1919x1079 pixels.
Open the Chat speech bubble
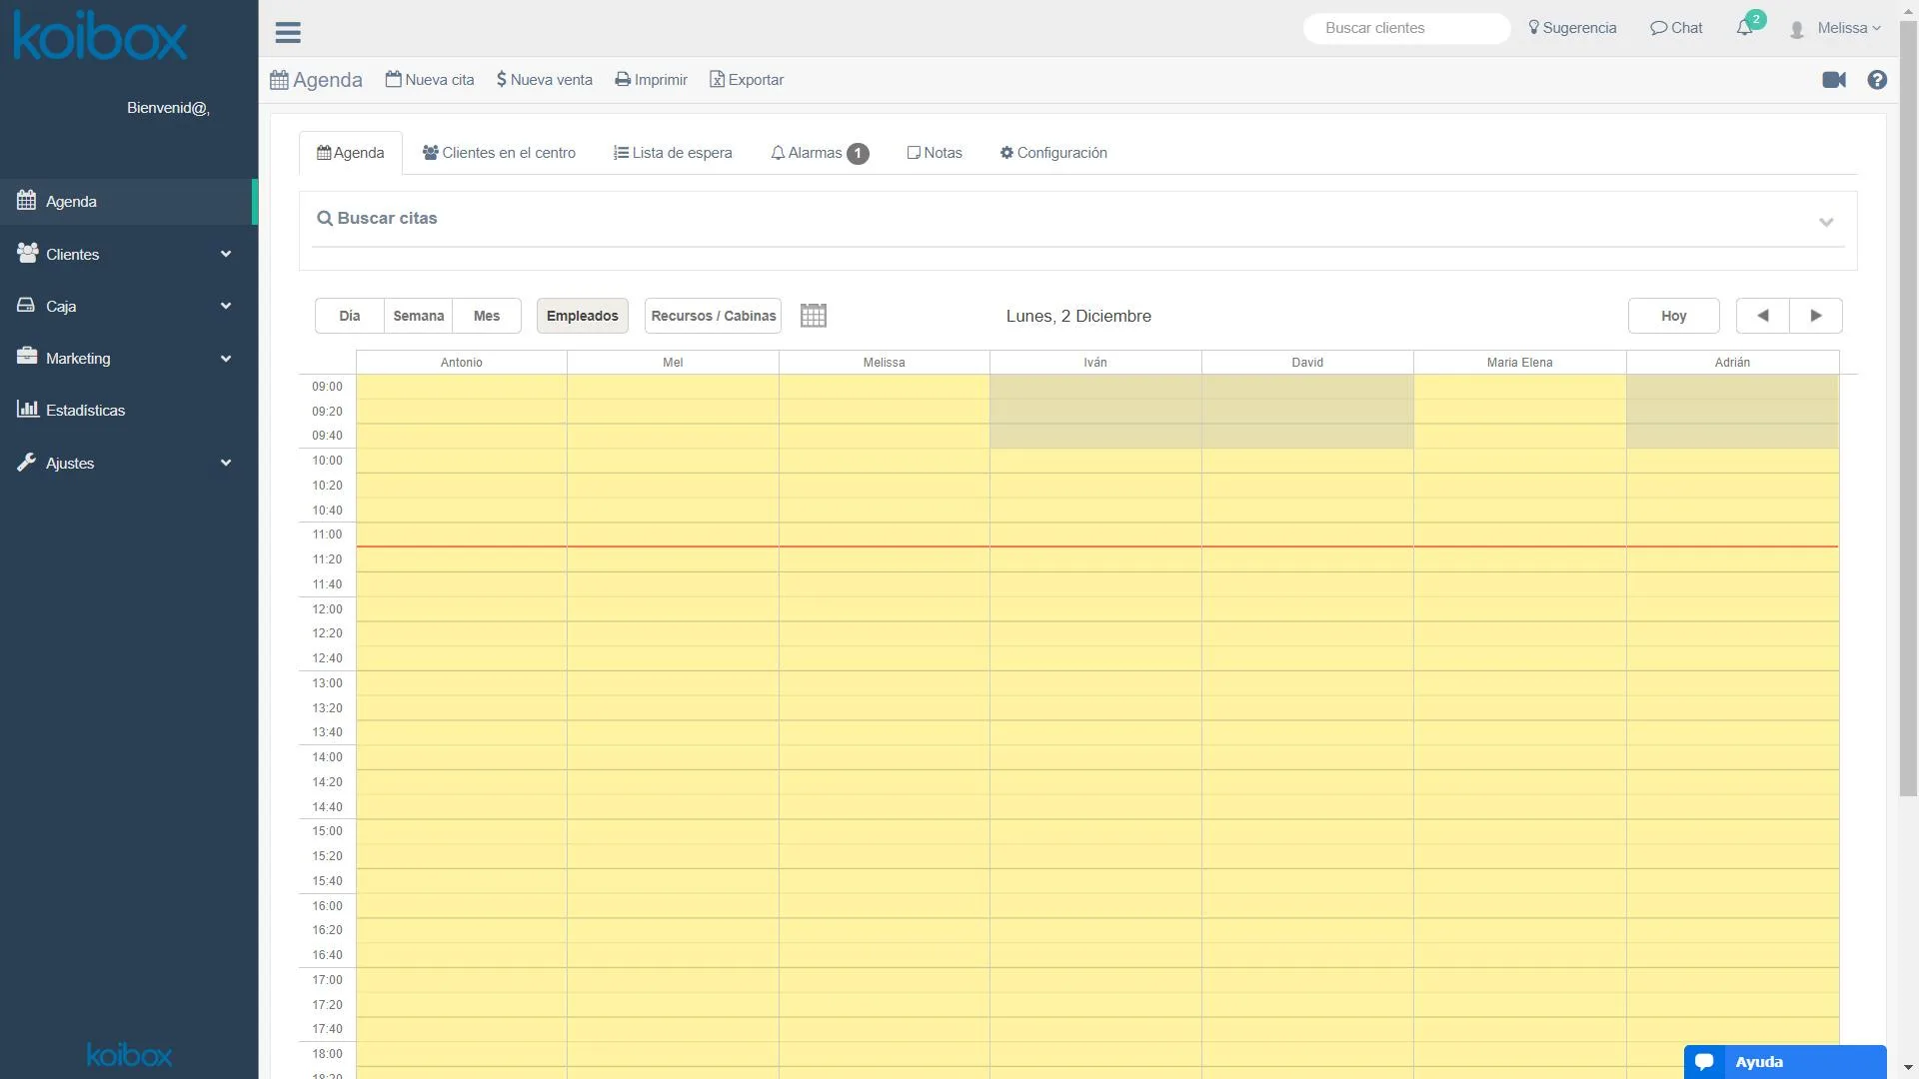pyautogui.click(x=1676, y=28)
